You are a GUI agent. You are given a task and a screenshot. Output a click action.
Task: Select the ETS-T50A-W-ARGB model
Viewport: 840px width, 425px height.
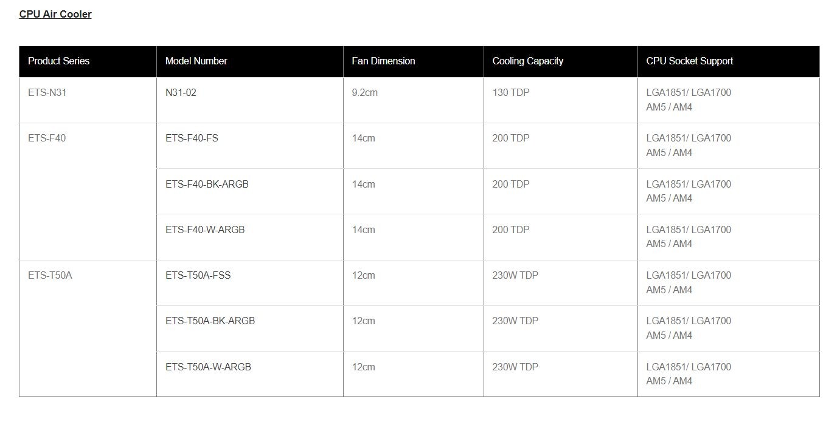208,367
